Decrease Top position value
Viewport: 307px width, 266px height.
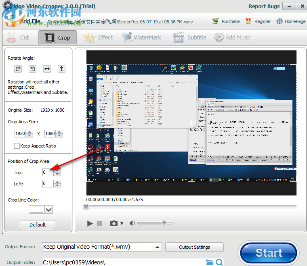coord(57,174)
